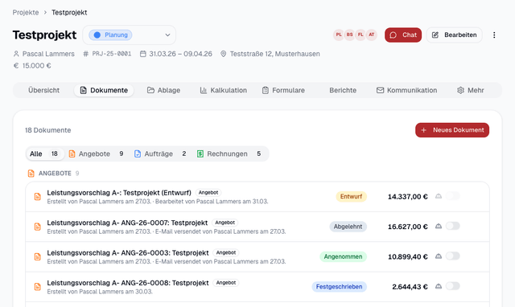Click document icon of ANG-26-0003 row

click(x=38, y=257)
